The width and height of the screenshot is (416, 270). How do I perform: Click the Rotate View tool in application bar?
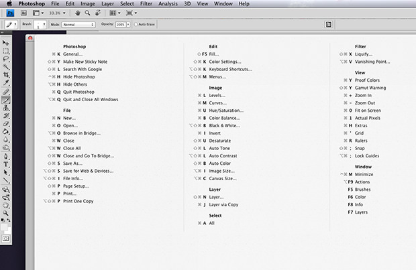tap(98, 13)
